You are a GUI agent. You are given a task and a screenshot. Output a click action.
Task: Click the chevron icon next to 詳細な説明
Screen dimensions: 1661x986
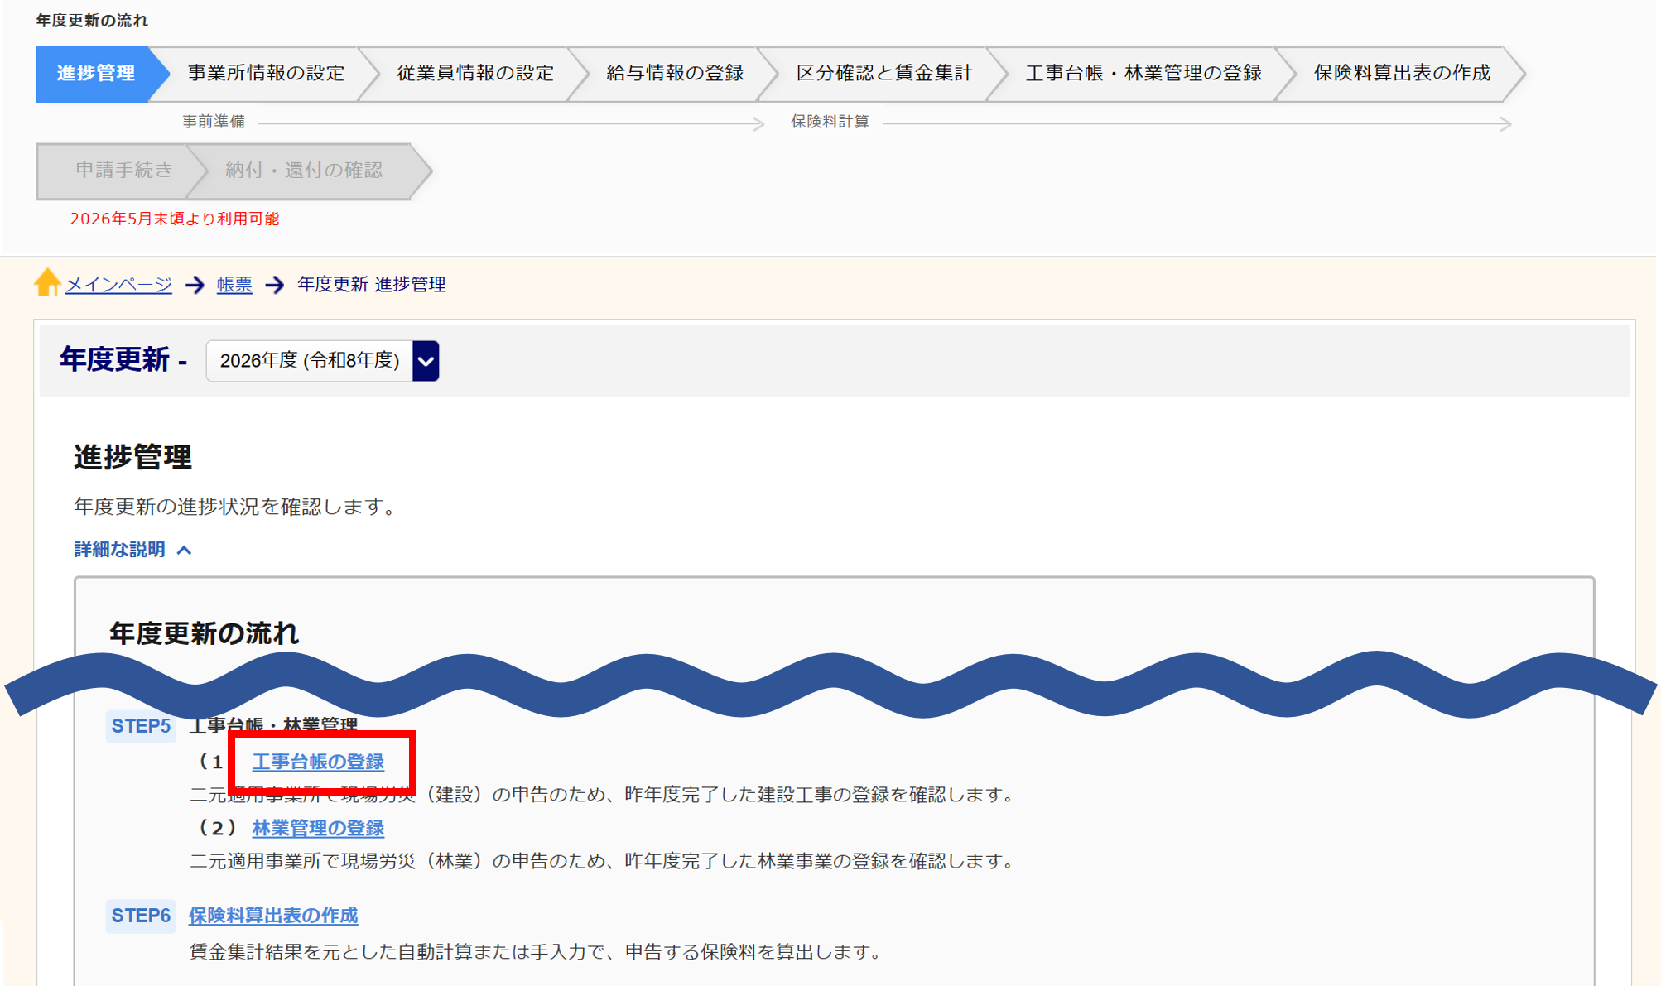click(185, 551)
